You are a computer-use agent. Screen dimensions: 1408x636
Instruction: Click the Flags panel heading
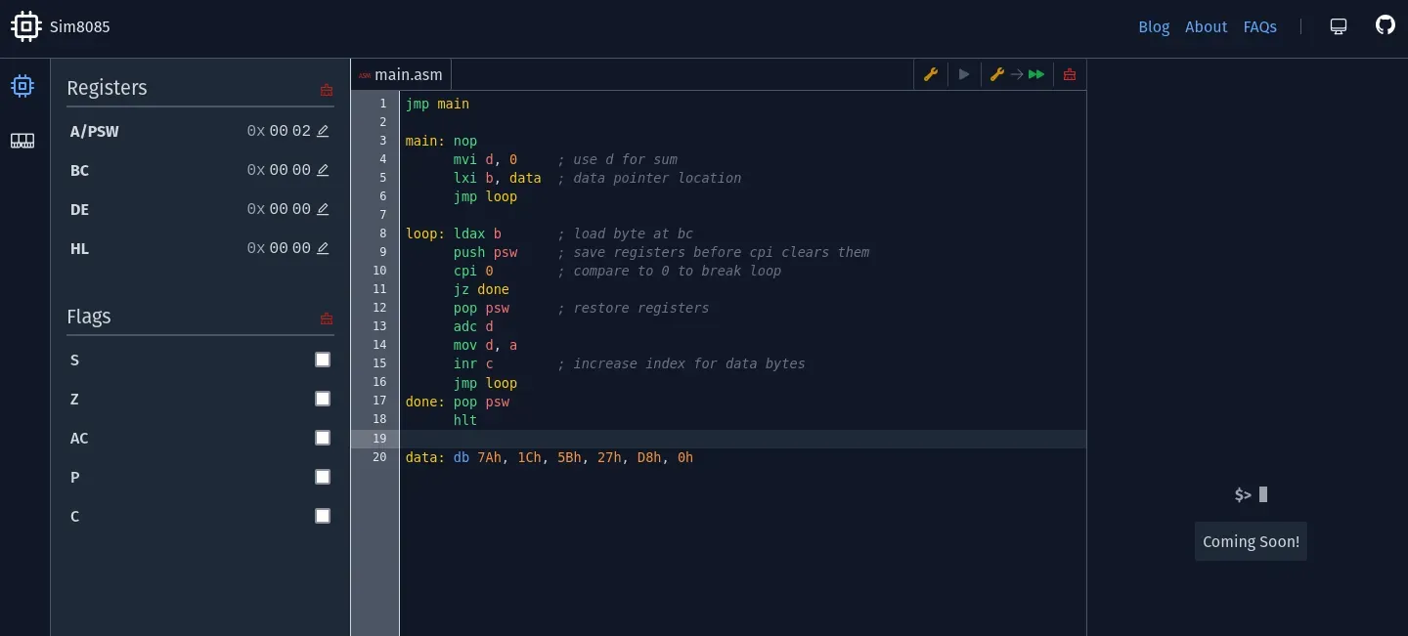89,317
